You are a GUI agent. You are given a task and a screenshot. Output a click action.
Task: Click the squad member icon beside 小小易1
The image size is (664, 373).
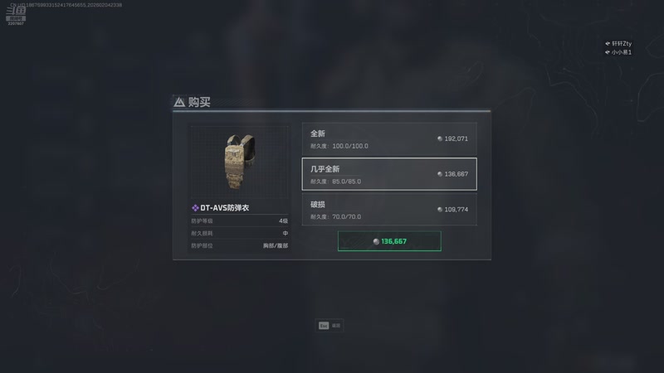coord(608,52)
